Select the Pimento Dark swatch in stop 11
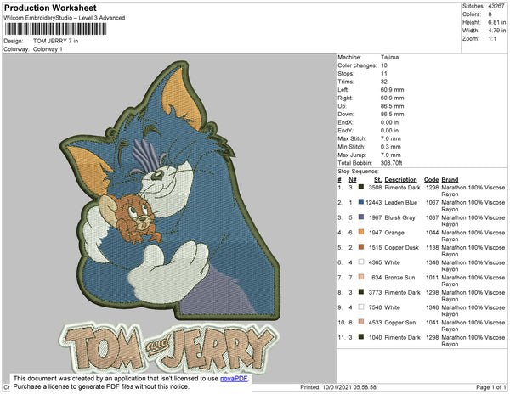Viewport: 510px width, 394px height. click(x=361, y=337)
